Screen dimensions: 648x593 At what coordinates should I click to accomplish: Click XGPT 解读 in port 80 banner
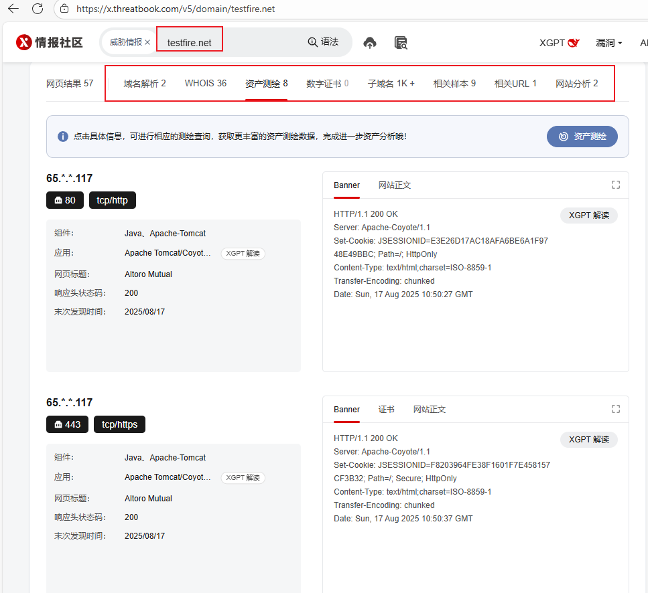[589, 216]
